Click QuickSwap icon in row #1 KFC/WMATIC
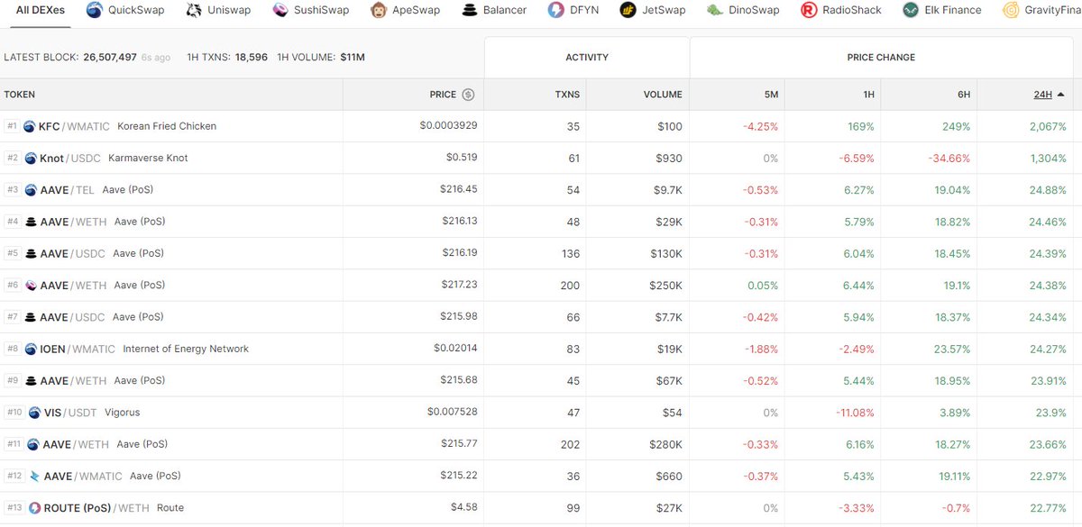The height and width of the screenshot is (527, 1082). [29, 126]
